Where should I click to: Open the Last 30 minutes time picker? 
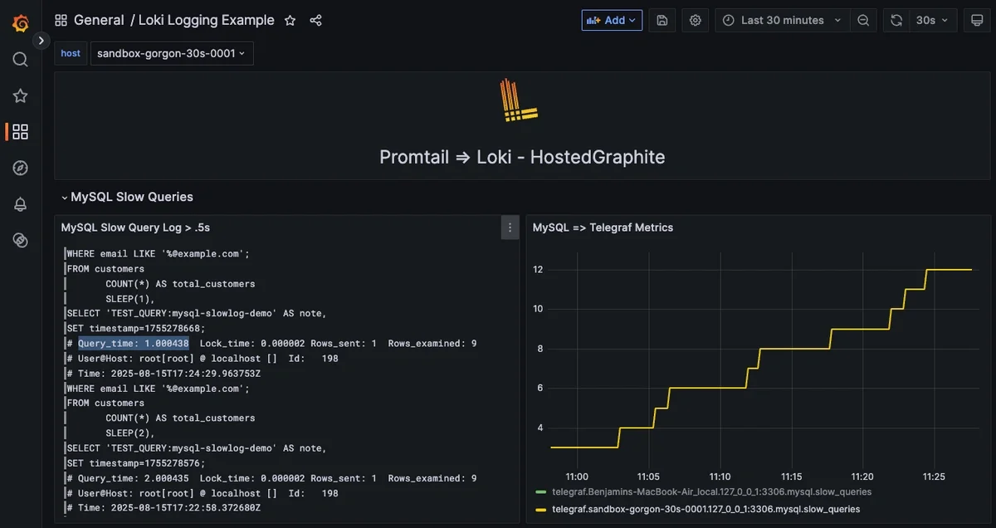coord(782,20)
